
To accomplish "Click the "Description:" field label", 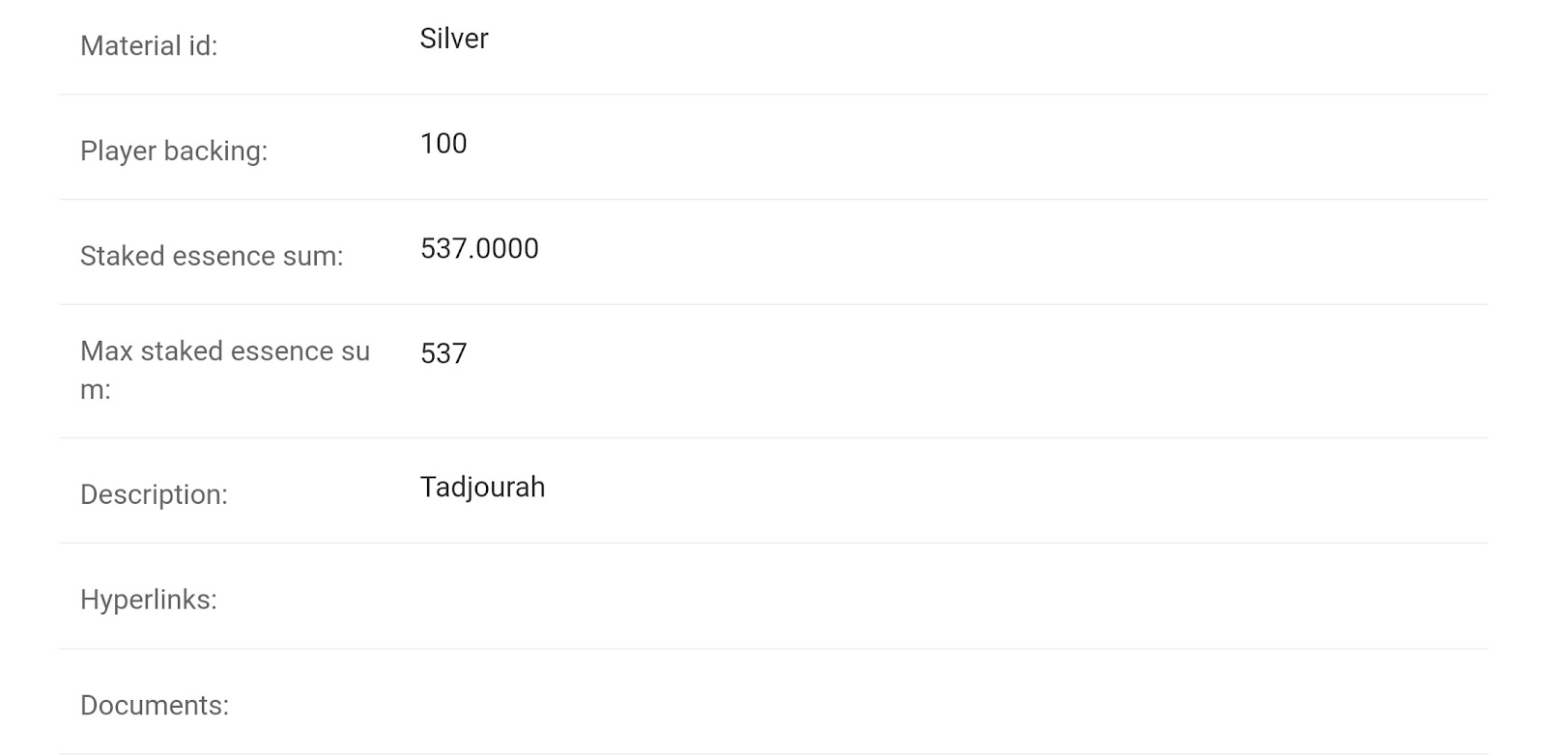I will (x=154, y=495).
